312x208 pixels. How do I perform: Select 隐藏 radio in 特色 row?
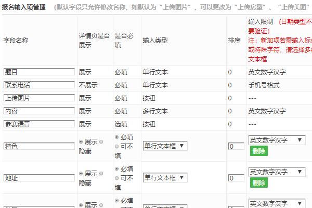(101, 142)
